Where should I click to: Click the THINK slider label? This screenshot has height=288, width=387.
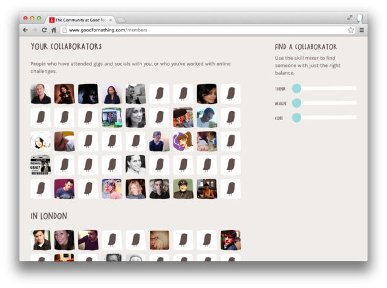pos(280,89)
